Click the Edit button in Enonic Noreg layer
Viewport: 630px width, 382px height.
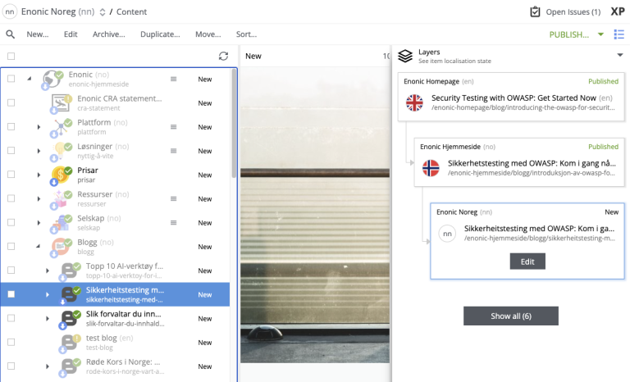point(527,261)
